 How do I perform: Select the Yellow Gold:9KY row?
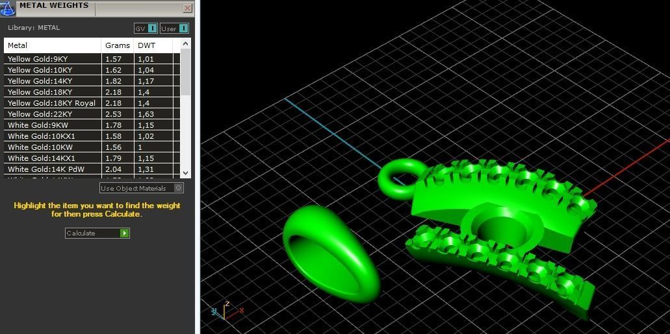click(x=92, y=59)
